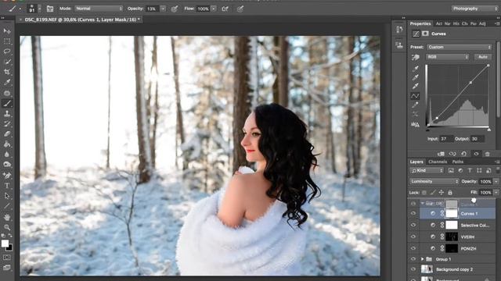The height and width of the screenshot is (281, 501).
Task: Click the on-image adjustment hand tool in Curves
Action: (416, 57)
